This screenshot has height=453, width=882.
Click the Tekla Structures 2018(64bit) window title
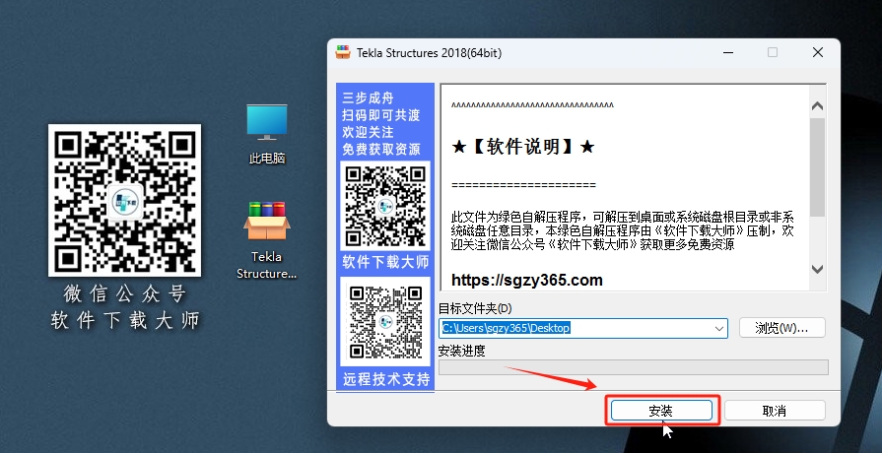430,53
